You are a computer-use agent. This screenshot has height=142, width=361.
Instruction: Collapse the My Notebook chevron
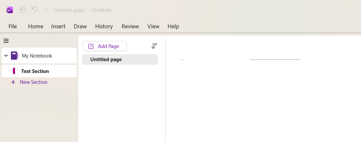click(x=6, y=56)
